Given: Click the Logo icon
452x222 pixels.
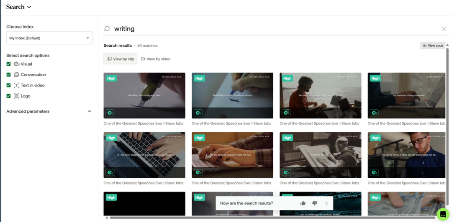Looking at the screenshot, I should click(16, 96).
